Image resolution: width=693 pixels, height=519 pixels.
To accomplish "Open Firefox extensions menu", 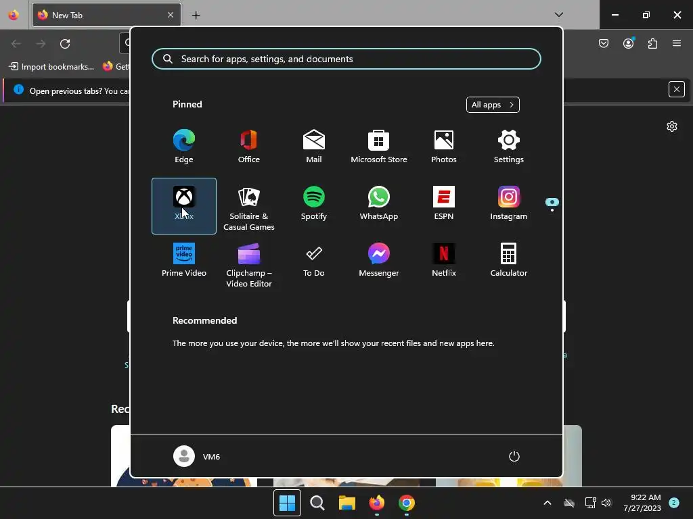I will click(652, 43).
